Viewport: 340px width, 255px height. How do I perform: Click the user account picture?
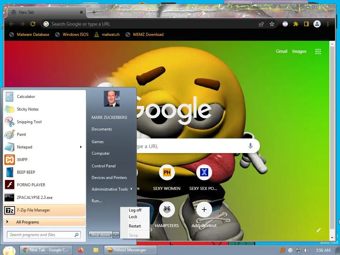pos(112,99)
